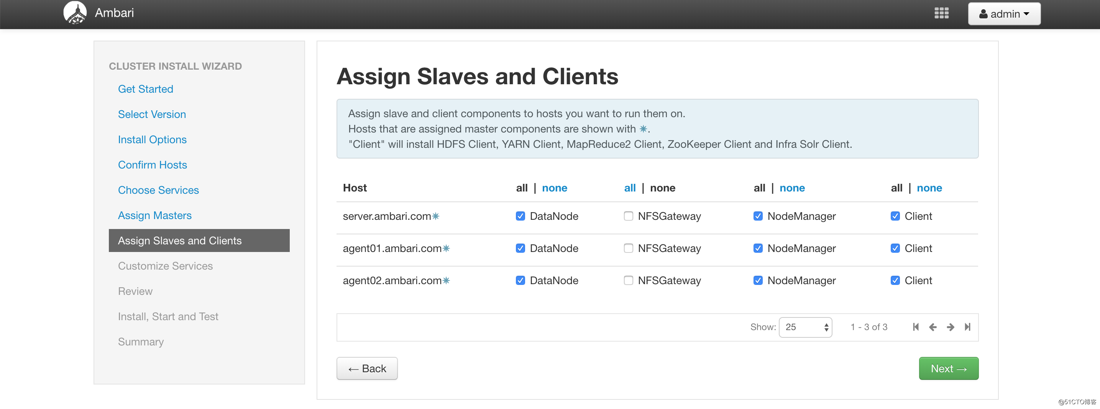
Task: Go to Choose Services wizard step
Action: [x=158, y=190]
